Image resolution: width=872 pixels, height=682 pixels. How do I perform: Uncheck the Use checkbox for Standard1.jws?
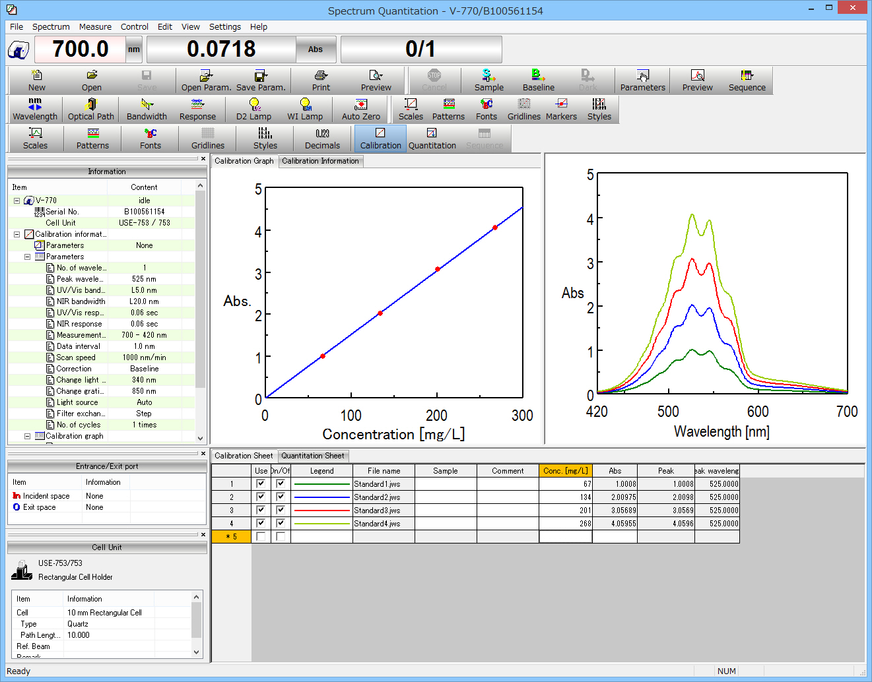point(261,483)
